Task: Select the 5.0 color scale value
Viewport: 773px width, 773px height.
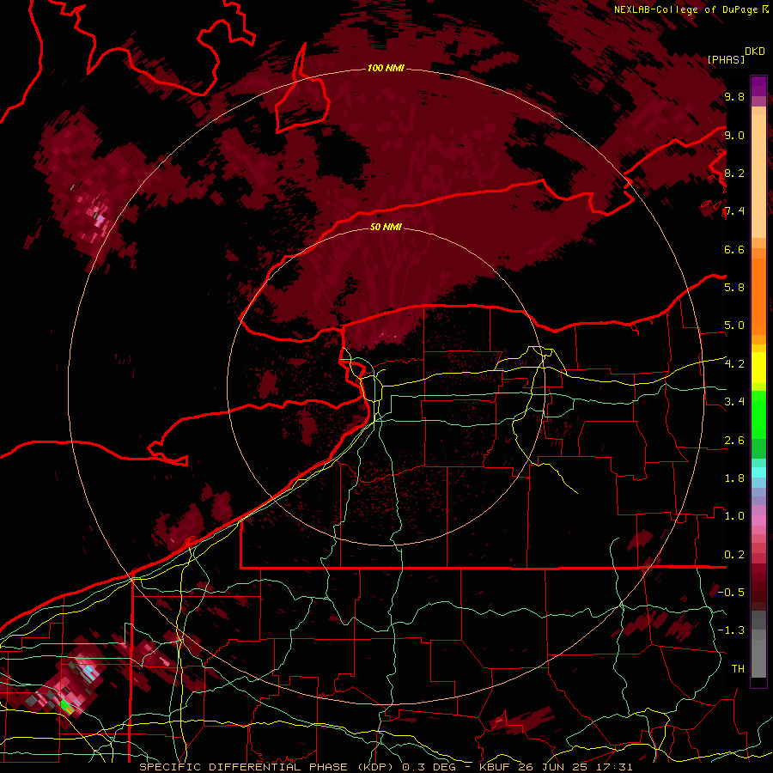Action: [x=734, y=326]
